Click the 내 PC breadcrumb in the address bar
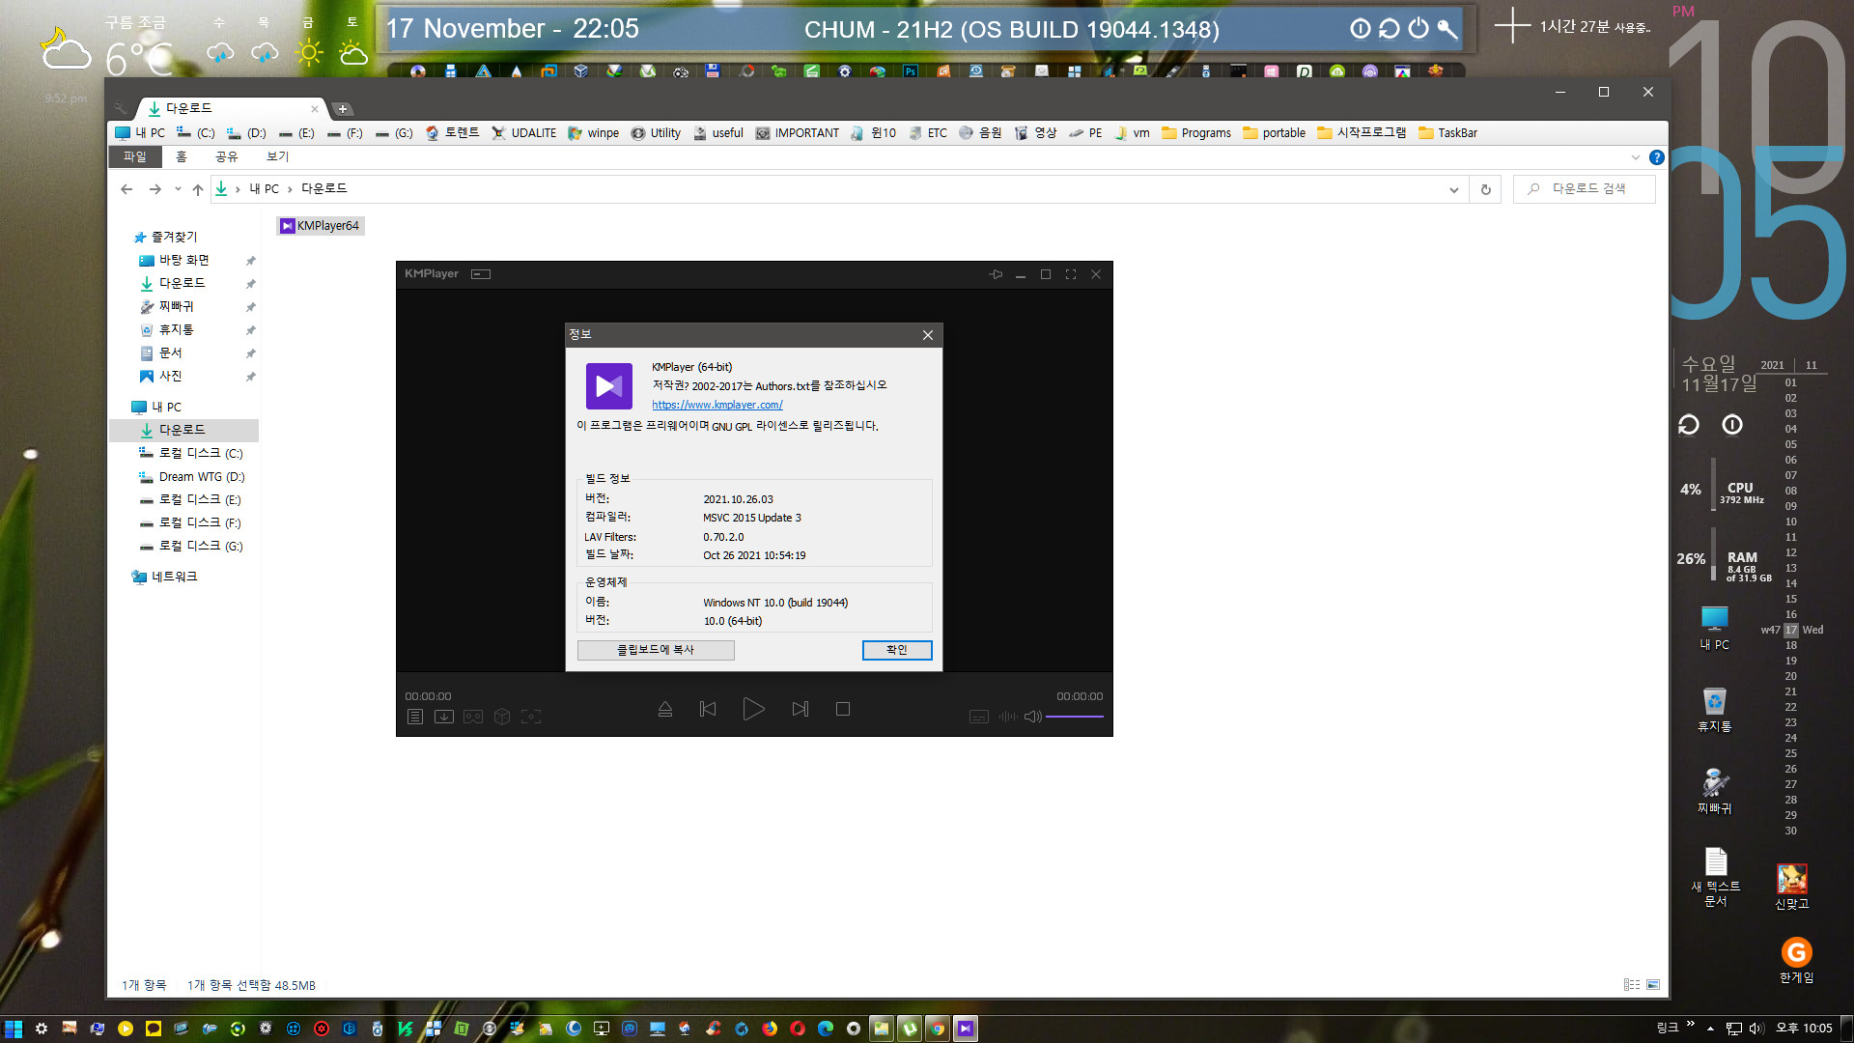The image size is (1854, 1043). click(x=264, y=189)
